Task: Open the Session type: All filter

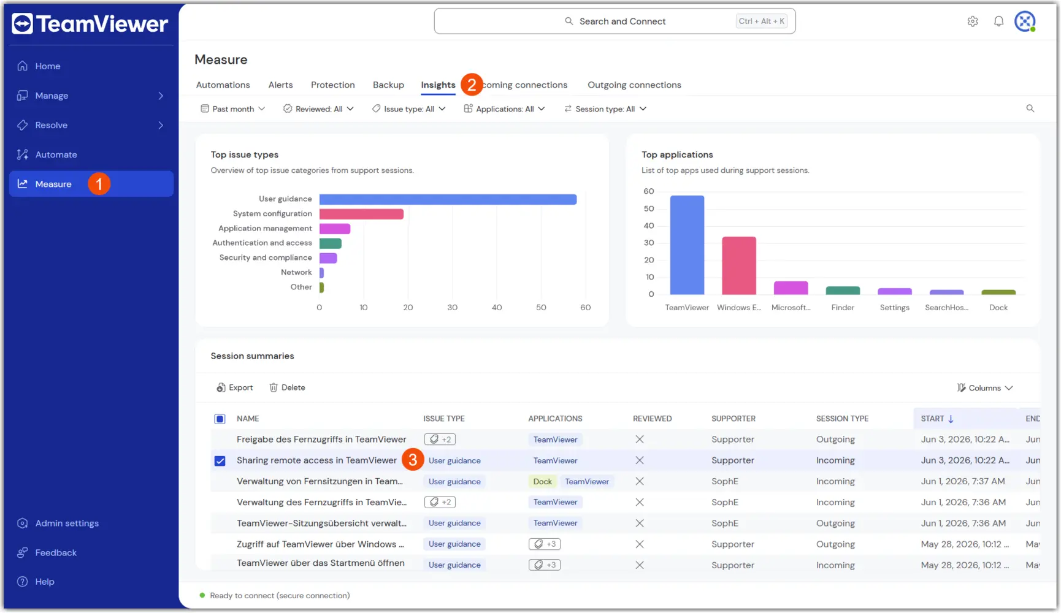Action: click(x=605, y=109)
